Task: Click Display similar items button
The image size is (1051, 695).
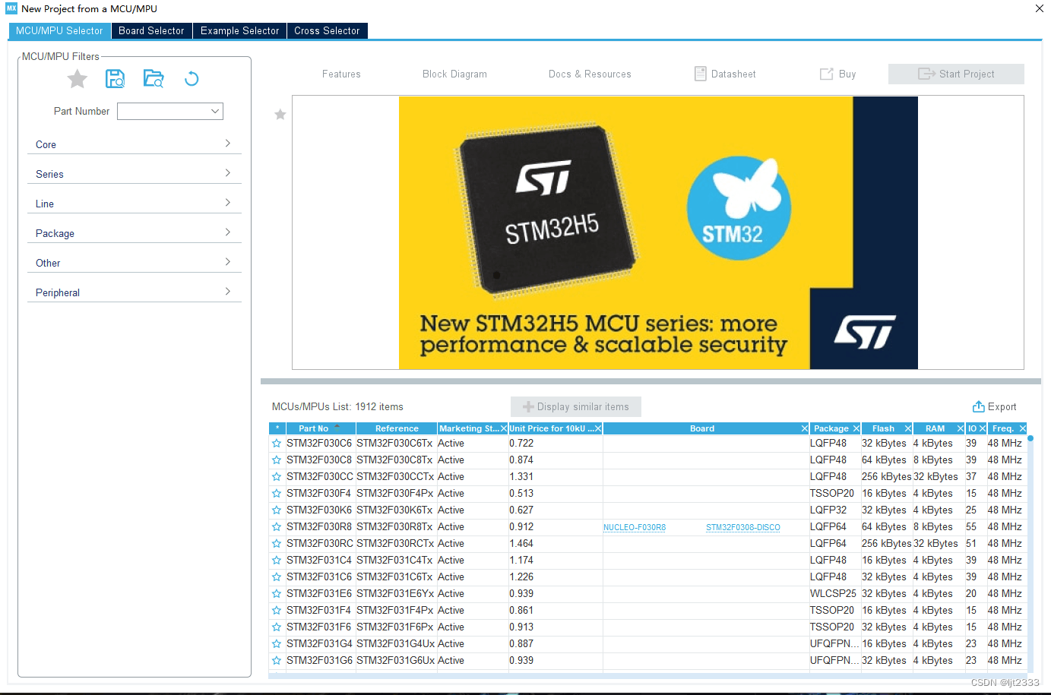Action: tap(576, 407)
